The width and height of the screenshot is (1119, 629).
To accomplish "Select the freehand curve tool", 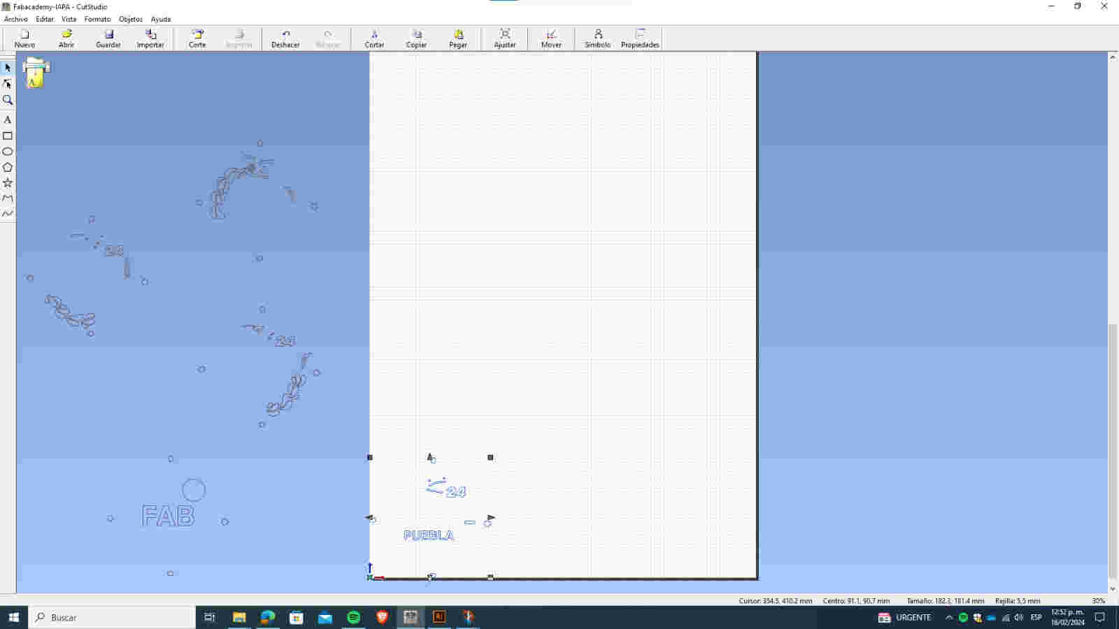I will click(8, 213).
